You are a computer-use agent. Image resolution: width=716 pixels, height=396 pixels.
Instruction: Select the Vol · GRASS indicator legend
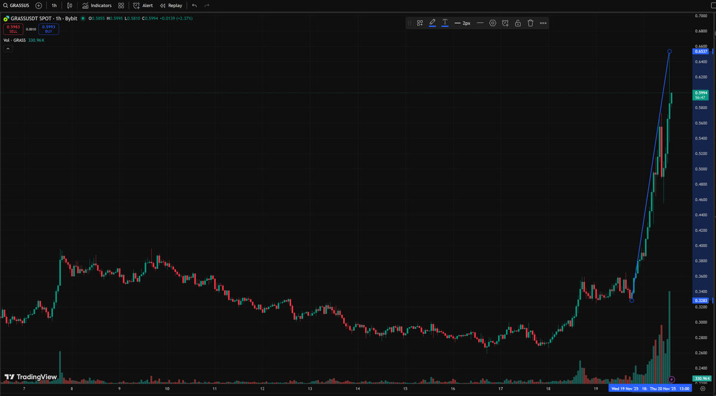click(15, 40)
